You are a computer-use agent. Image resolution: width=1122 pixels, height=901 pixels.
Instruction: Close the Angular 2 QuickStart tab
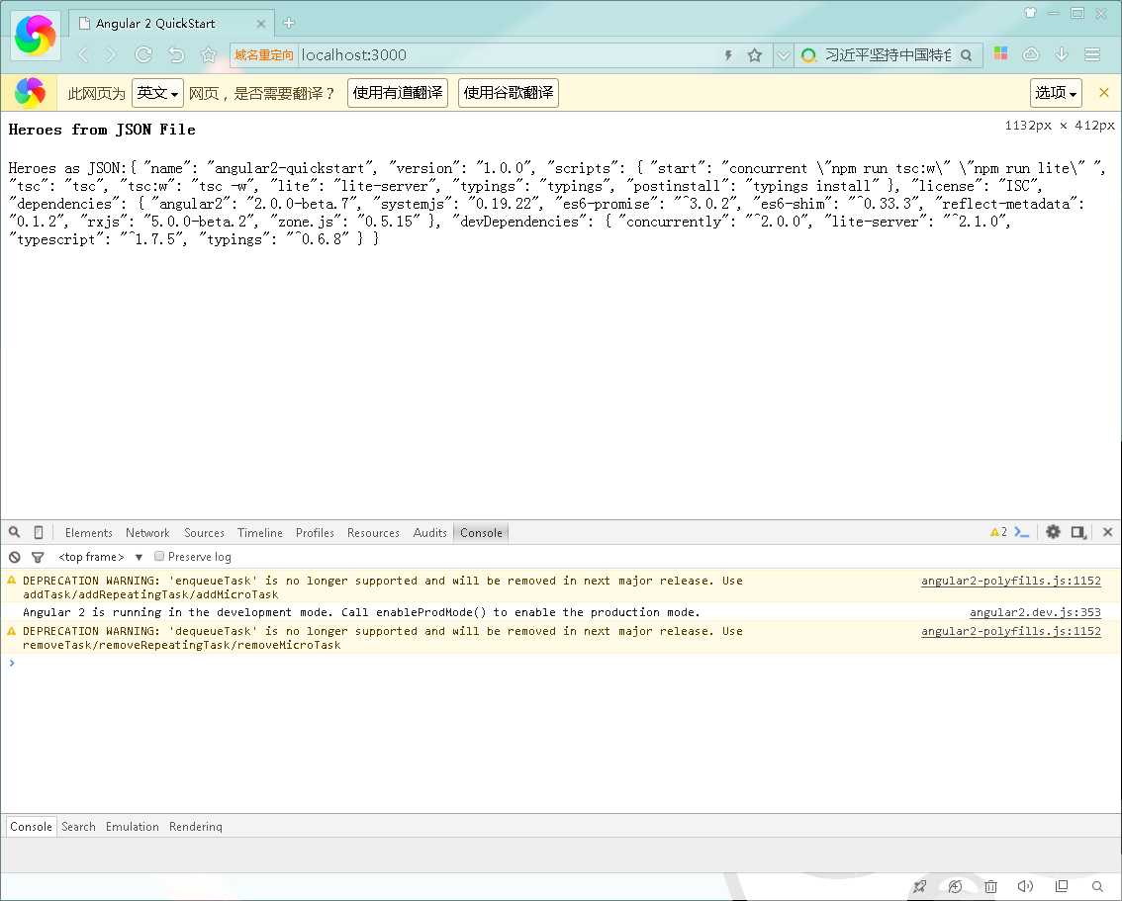261,24
